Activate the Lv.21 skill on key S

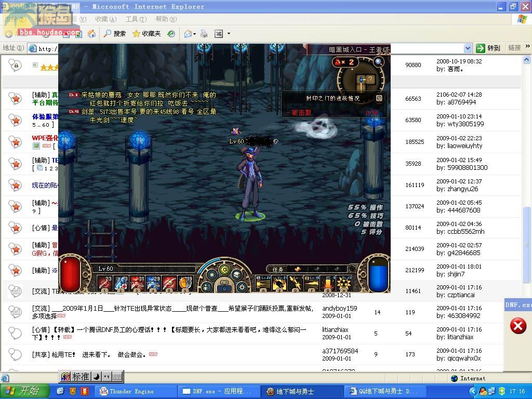click(279, 283)
